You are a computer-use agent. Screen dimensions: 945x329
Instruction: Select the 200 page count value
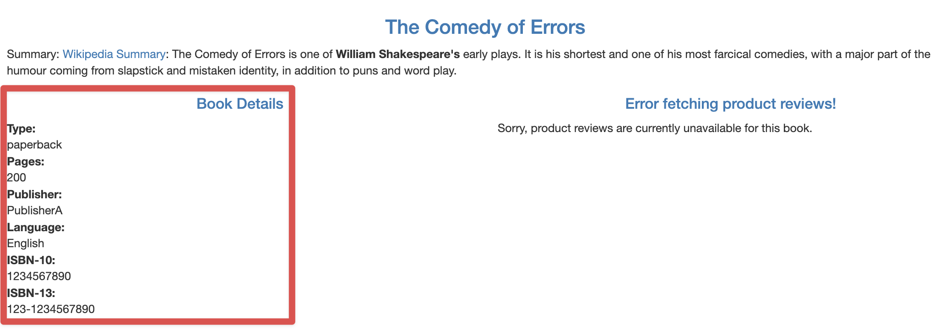(16, 178)
